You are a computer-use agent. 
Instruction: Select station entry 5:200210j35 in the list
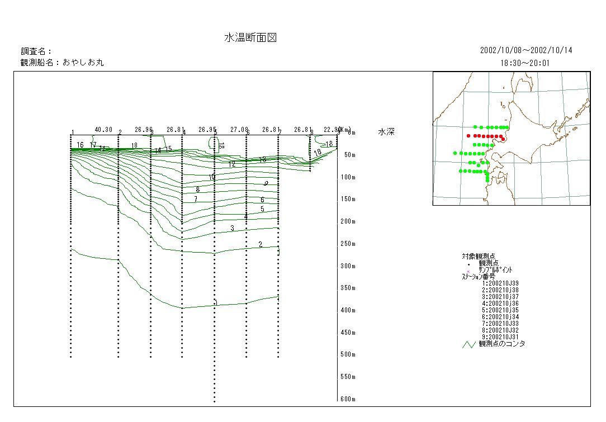click(500, 310)
